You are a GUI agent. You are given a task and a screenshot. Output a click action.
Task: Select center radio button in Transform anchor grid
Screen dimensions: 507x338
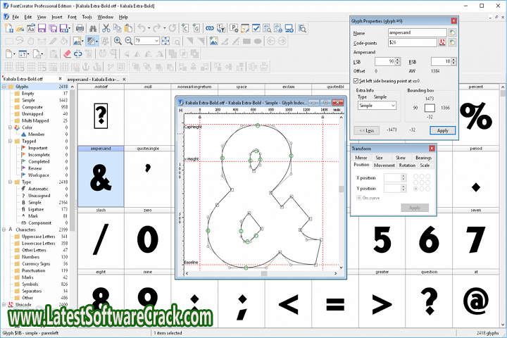tap(422, 182)
